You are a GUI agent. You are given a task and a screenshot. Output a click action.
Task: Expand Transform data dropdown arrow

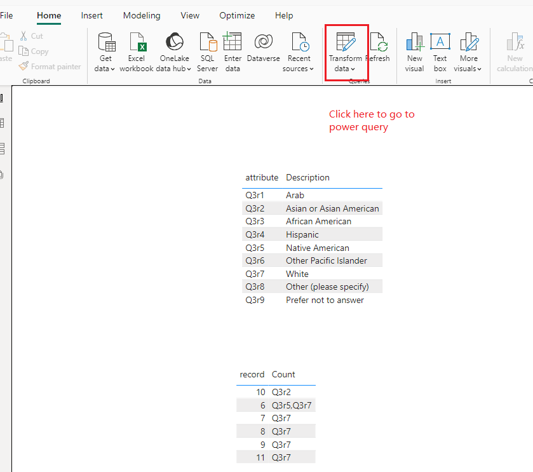coord(353,69)
